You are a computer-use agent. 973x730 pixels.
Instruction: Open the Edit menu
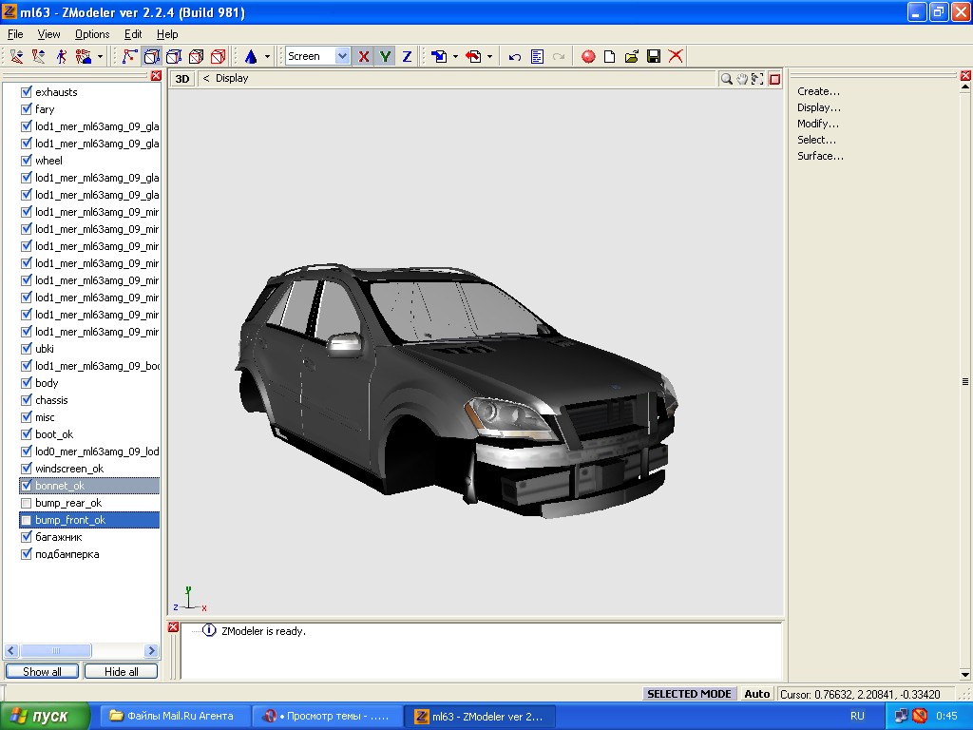click(x=133, y=34)
